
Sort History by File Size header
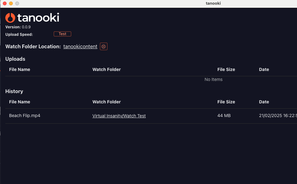click(226, 102)
